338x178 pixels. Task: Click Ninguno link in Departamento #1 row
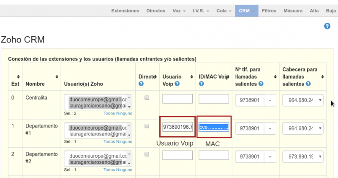coord(124,141)
